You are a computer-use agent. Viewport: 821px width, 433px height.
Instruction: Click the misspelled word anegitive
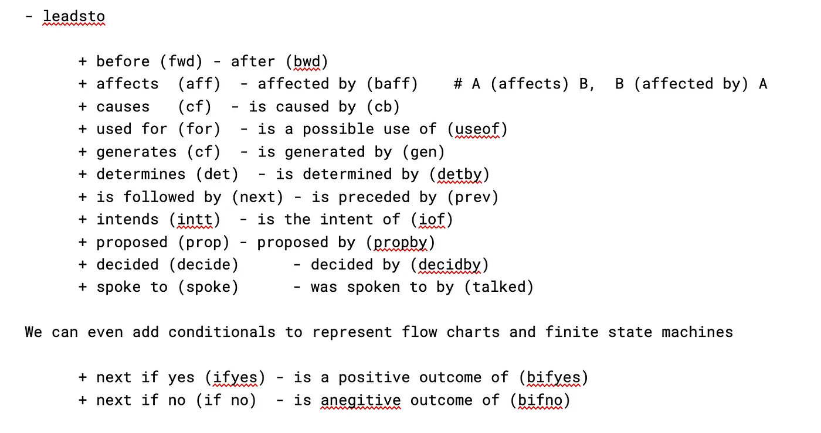[361, 401]
